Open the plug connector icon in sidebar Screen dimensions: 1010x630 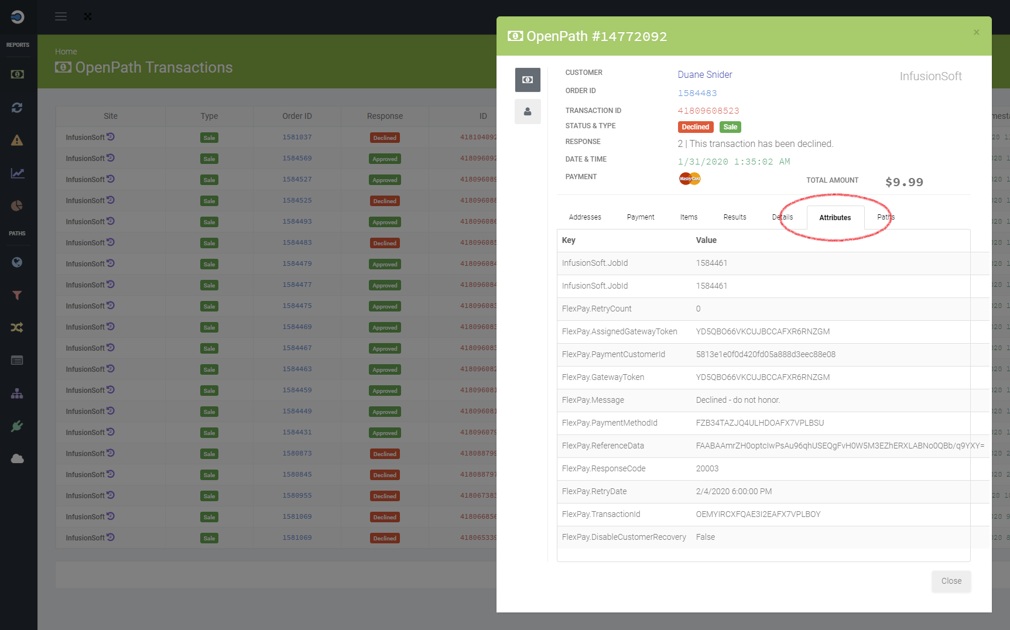tap(17, 426)
